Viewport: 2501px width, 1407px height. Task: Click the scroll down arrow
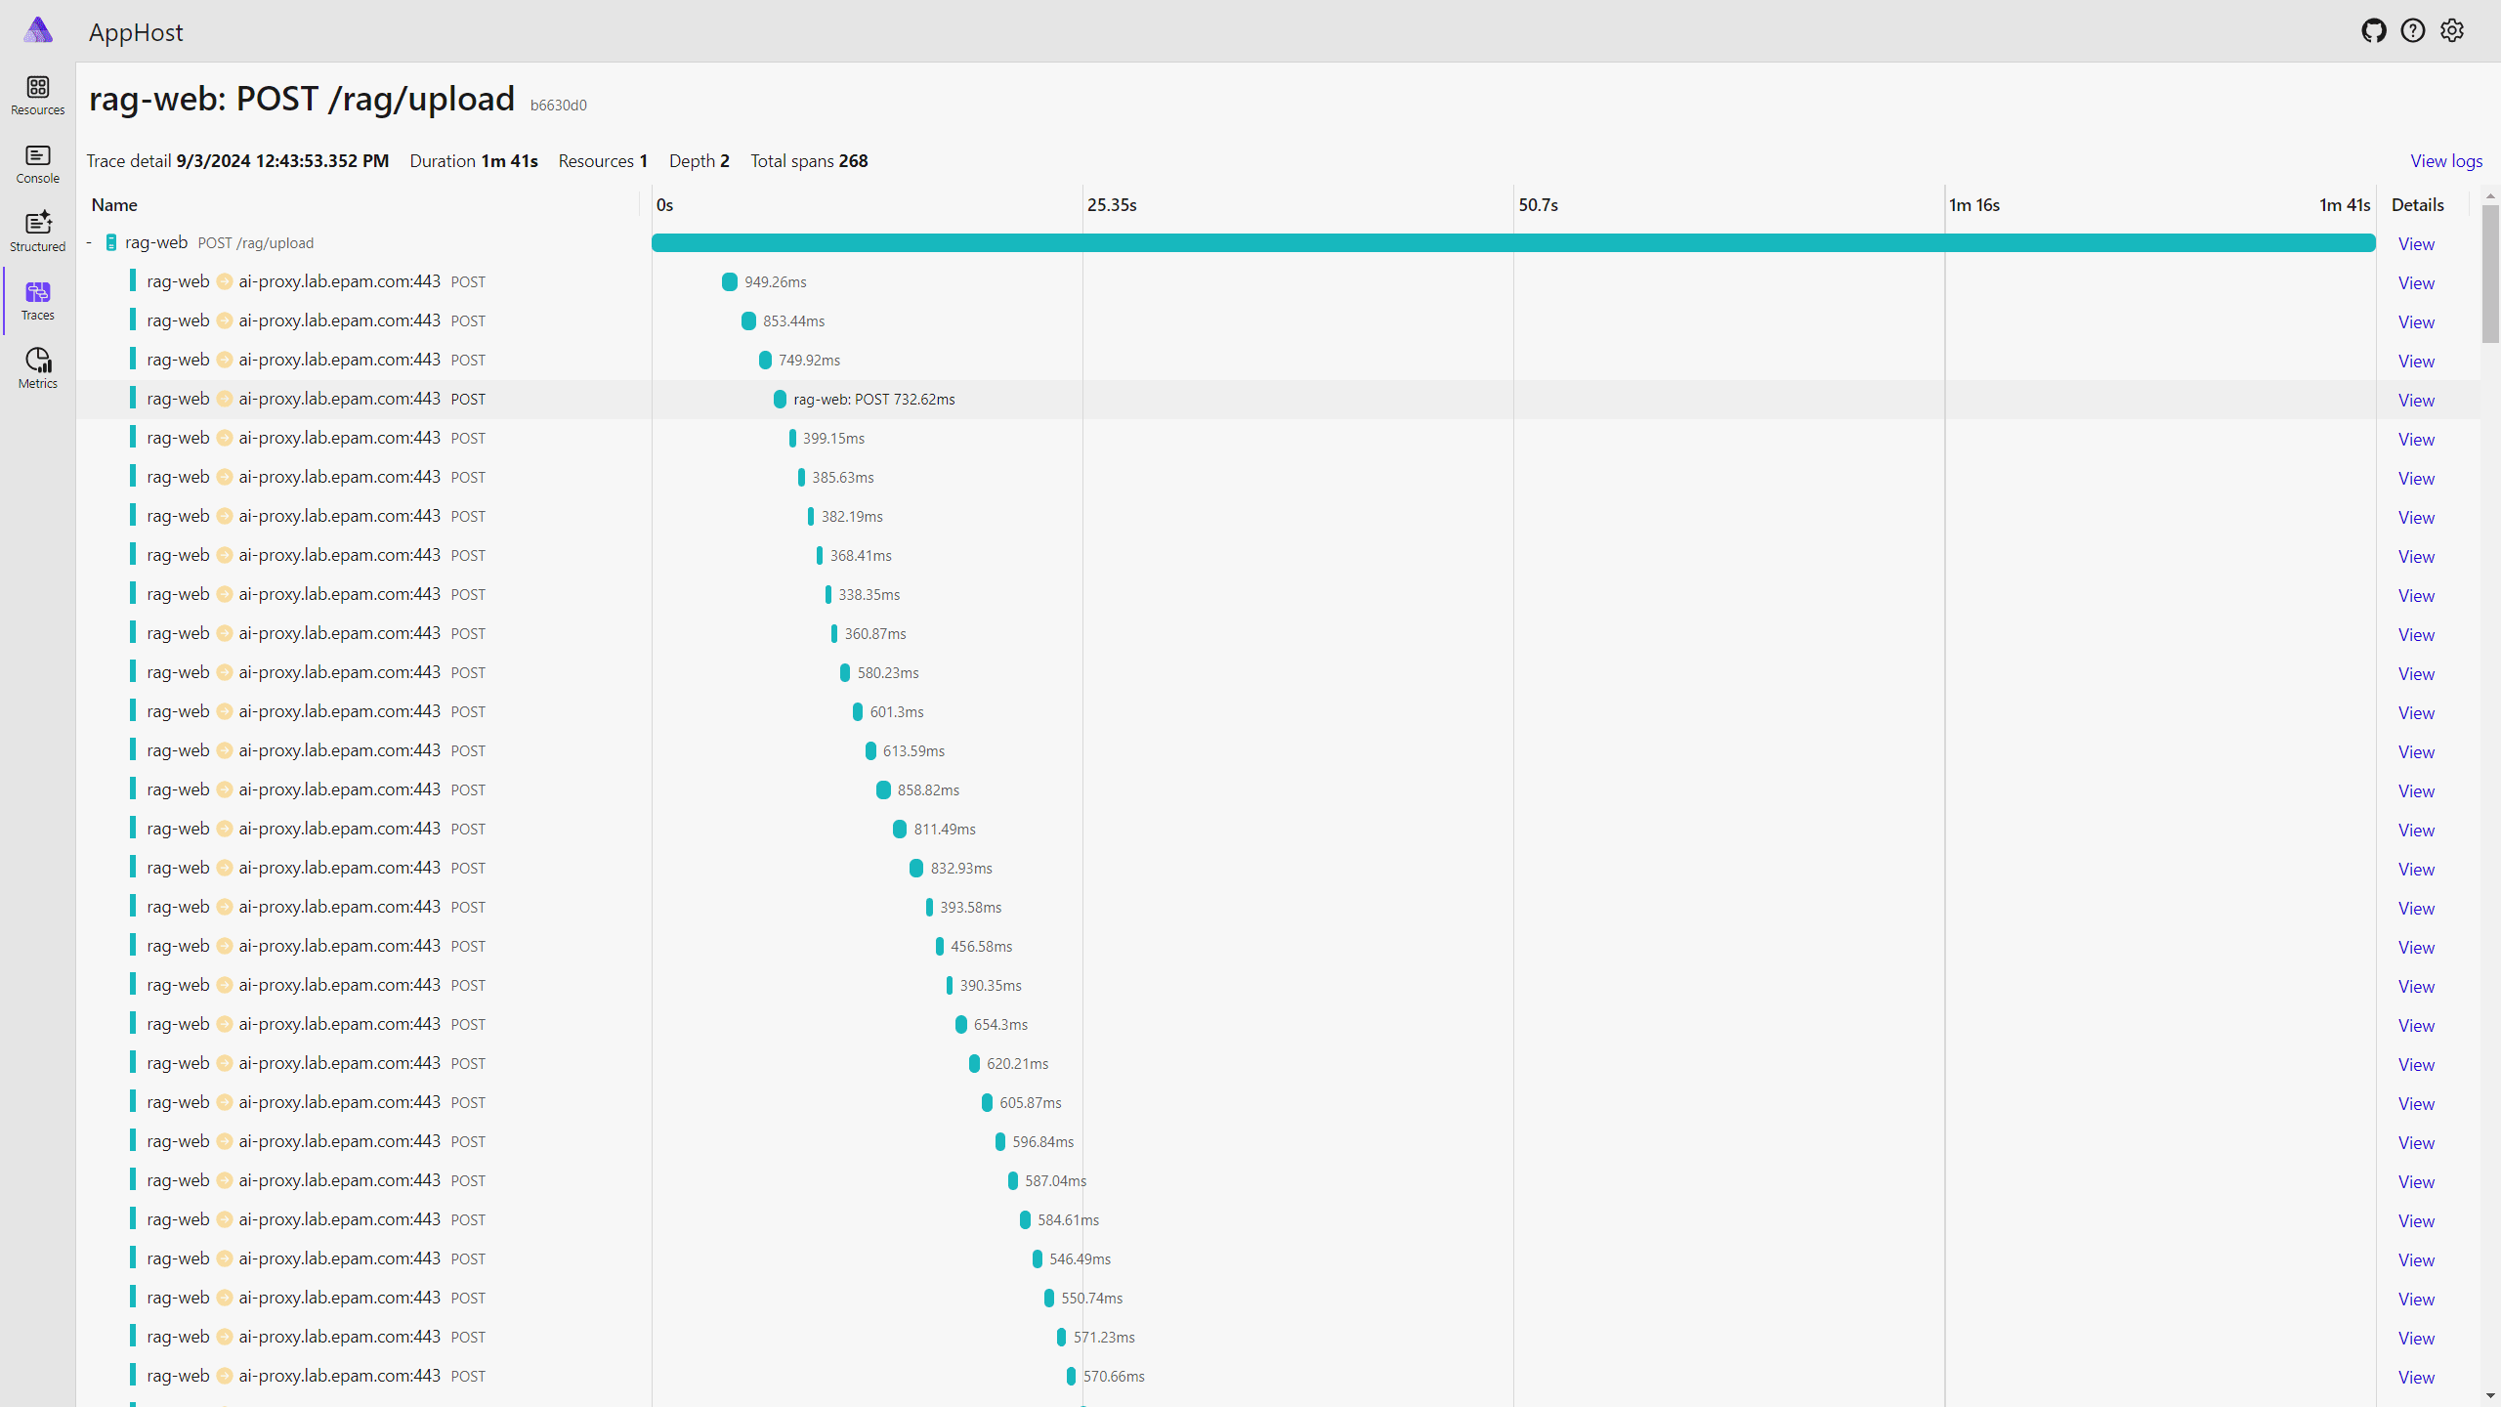2490,1396
